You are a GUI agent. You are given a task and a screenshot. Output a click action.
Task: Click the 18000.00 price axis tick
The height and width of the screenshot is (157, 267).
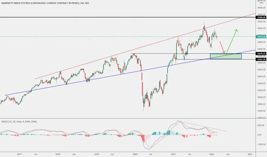[x=261, y=104]
